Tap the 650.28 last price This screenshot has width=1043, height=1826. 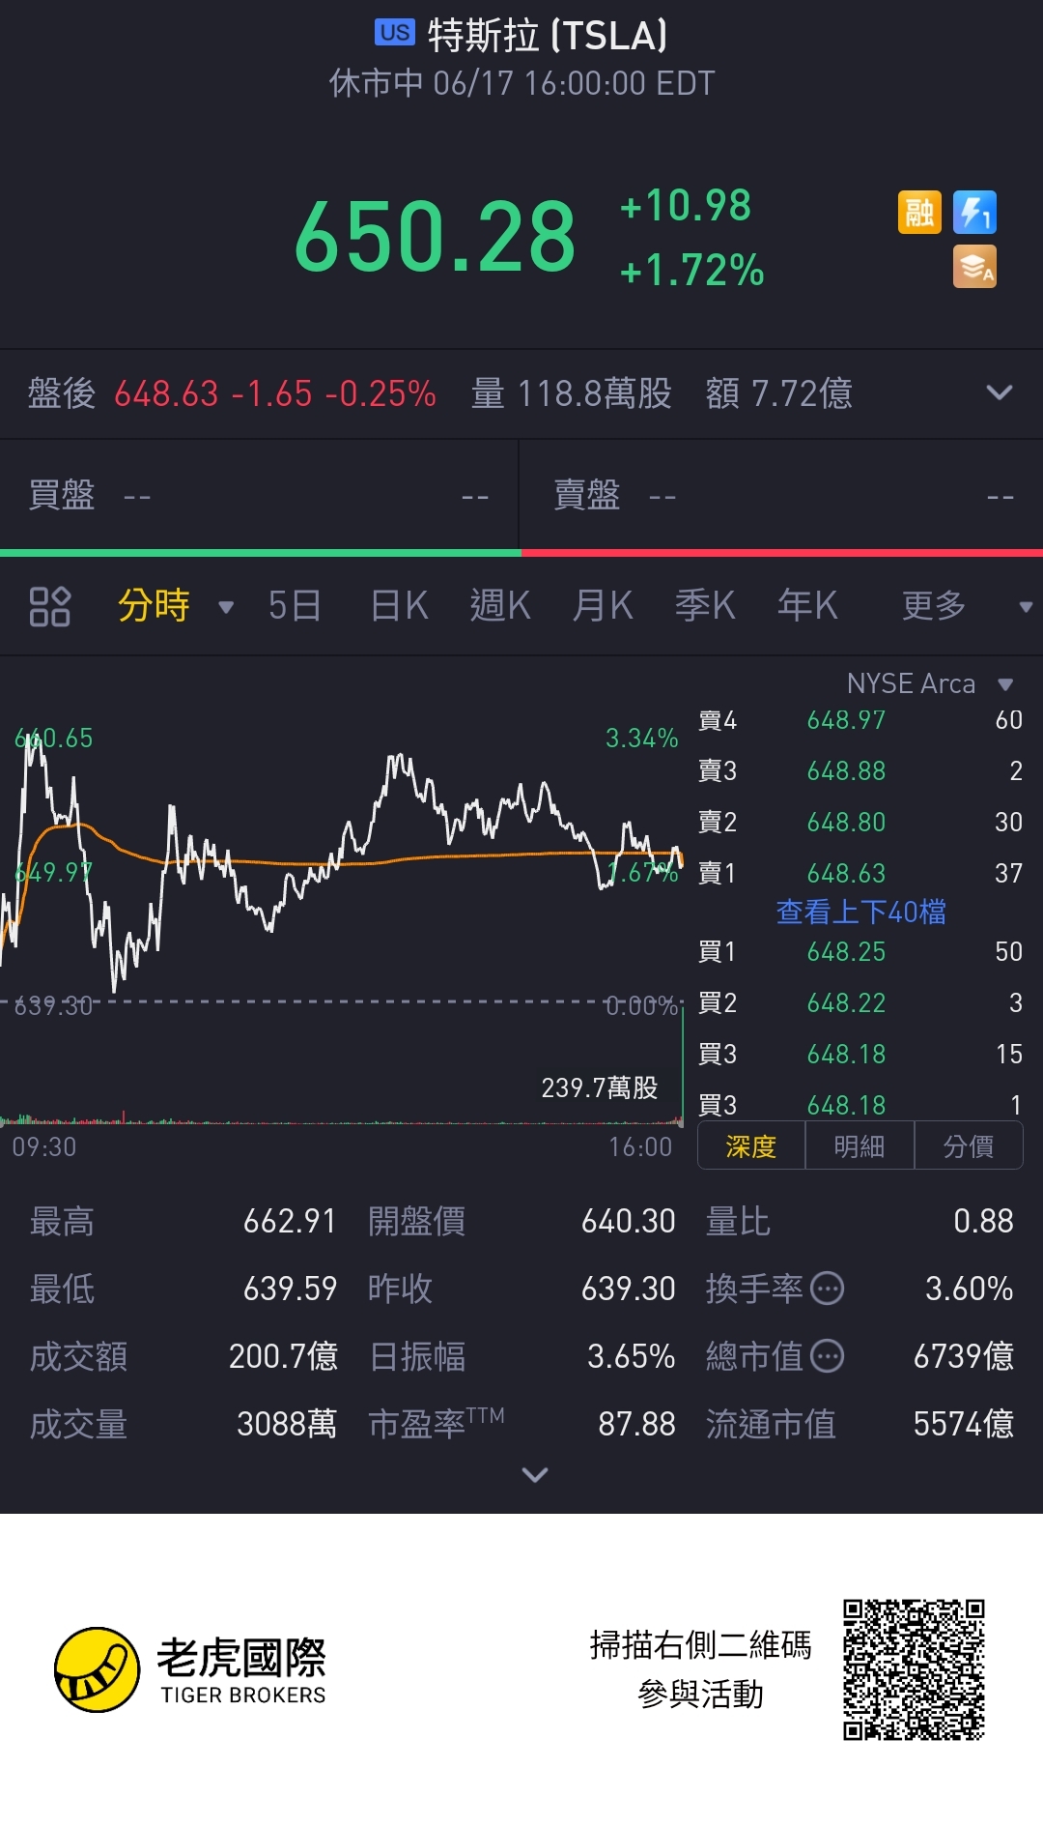point(436,237)
